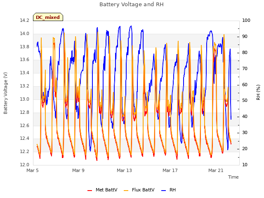Click the RH (%) axis title
The image size is (264, 198).
[258, 92]
